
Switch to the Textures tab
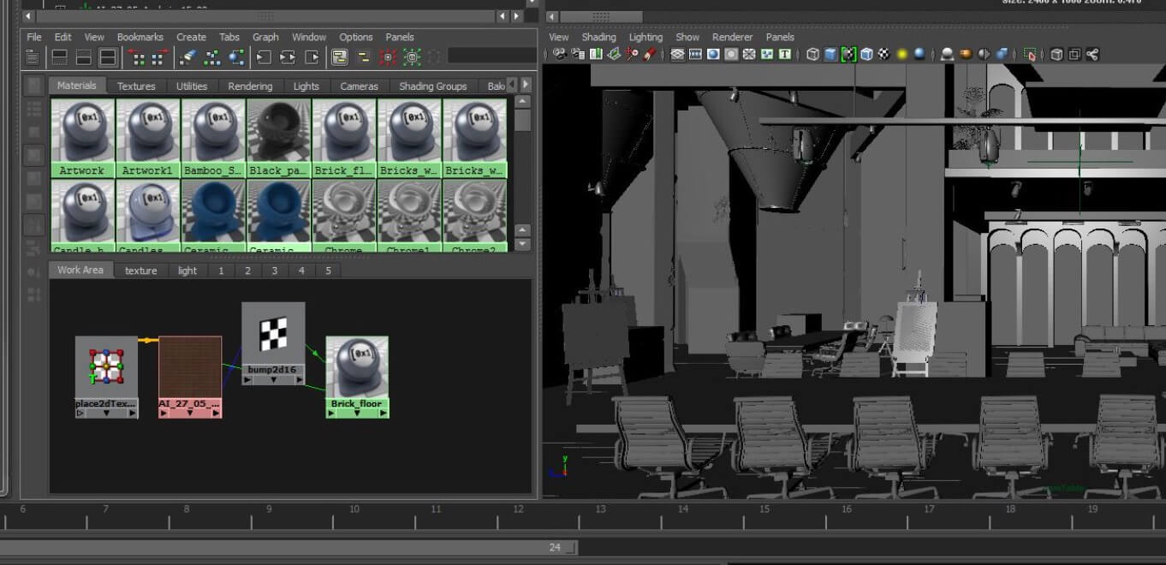click(x=136, y=86)
